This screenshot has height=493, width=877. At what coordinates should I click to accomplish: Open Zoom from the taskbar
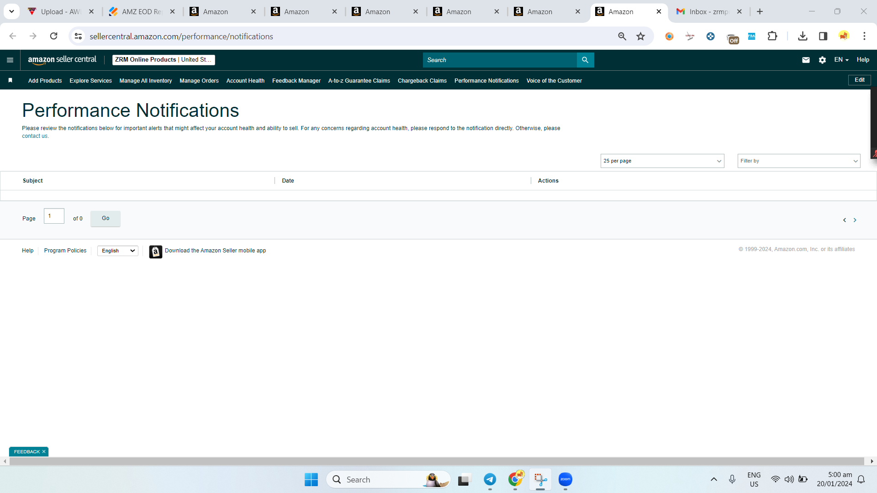(565, 479)
